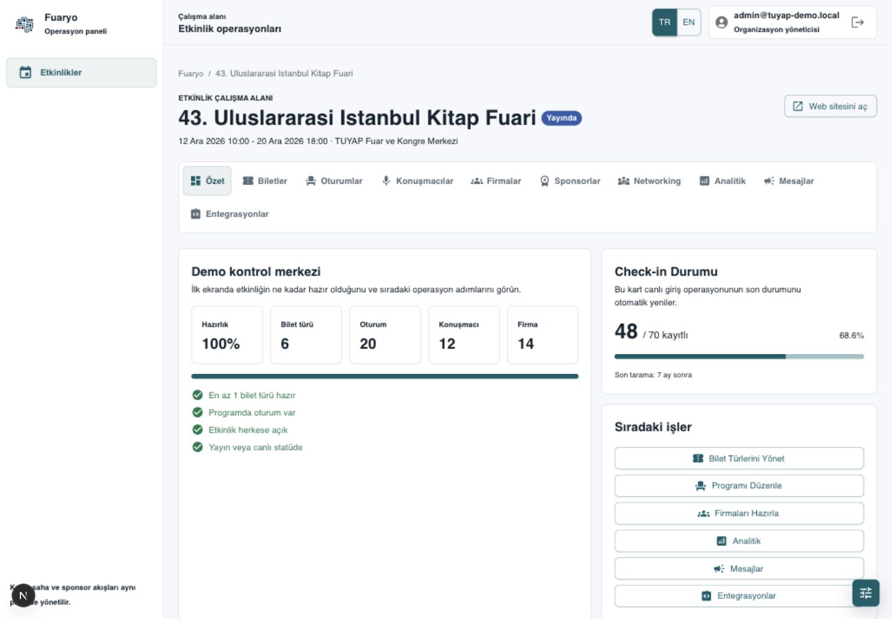Switch language to EN

pos(689,22)
